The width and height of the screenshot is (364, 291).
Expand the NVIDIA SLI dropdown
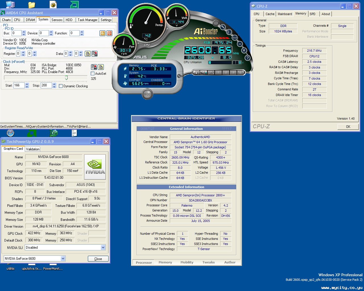tap(103, 248)
